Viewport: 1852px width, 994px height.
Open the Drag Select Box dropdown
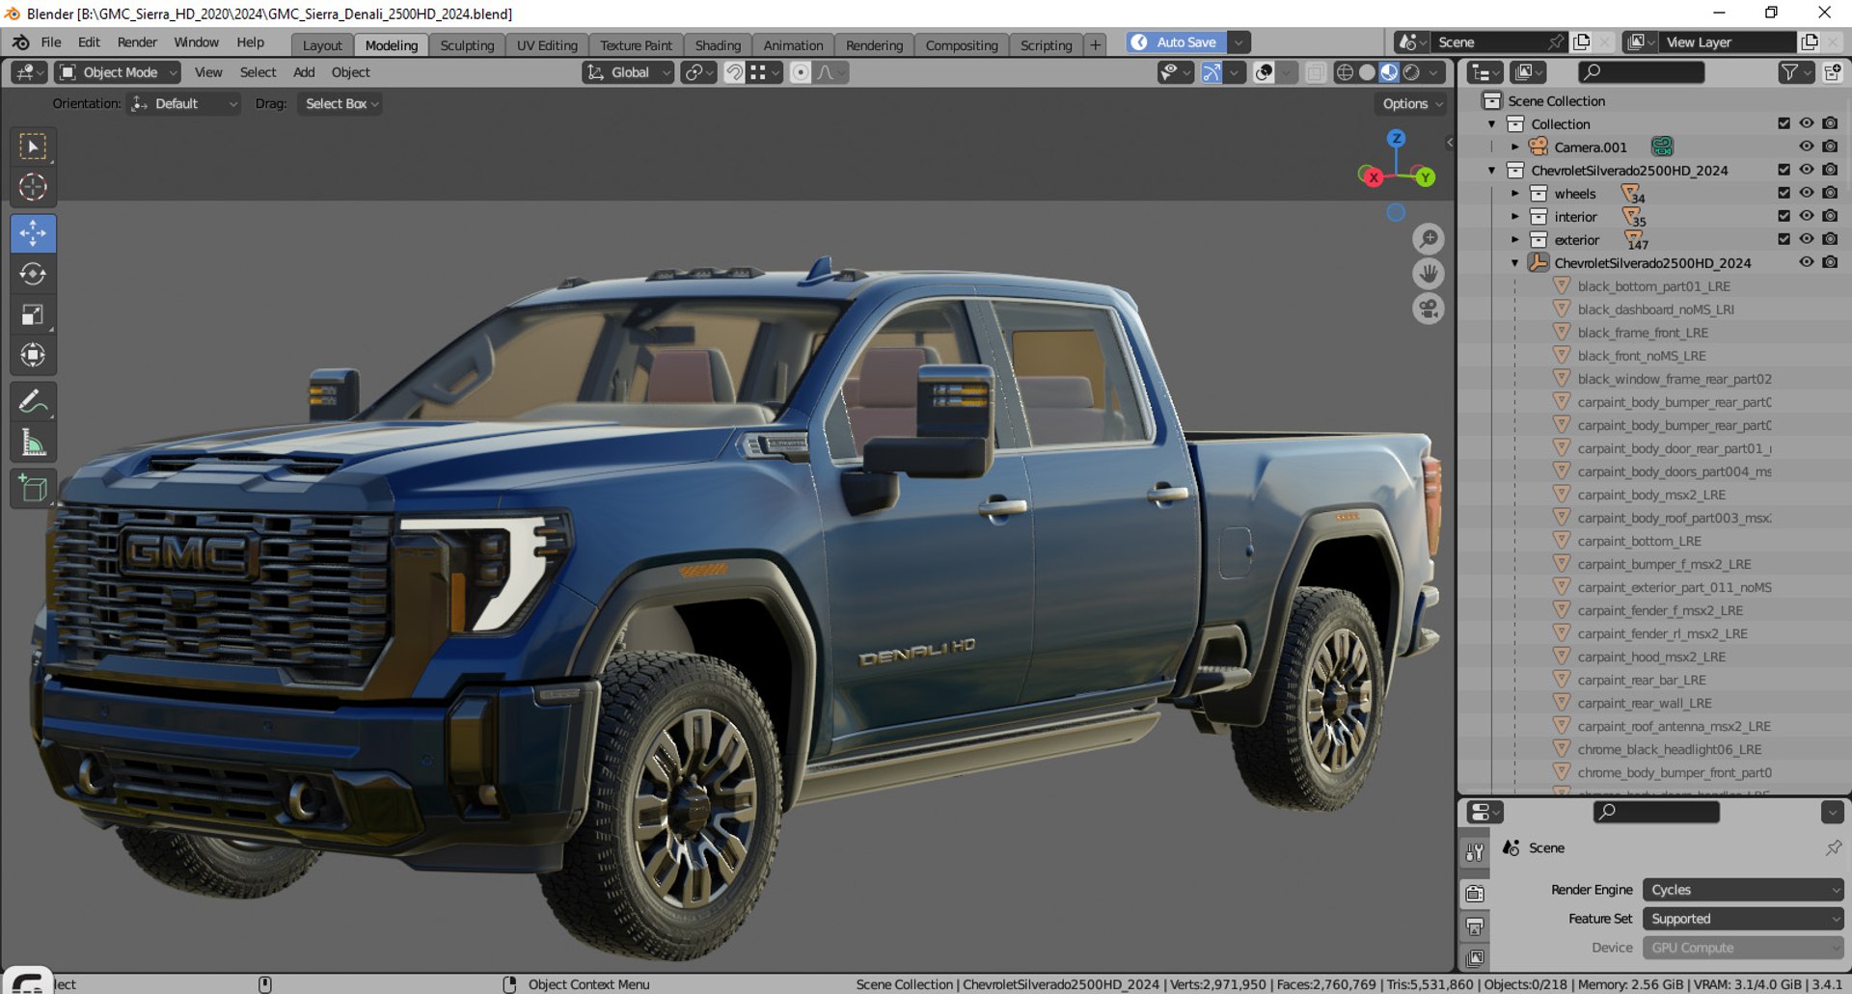coord(341,104)
